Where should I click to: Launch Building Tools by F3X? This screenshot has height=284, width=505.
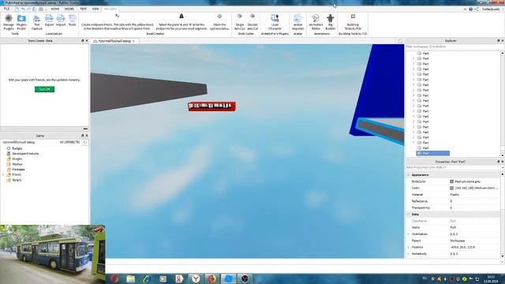tap(353, 22)
